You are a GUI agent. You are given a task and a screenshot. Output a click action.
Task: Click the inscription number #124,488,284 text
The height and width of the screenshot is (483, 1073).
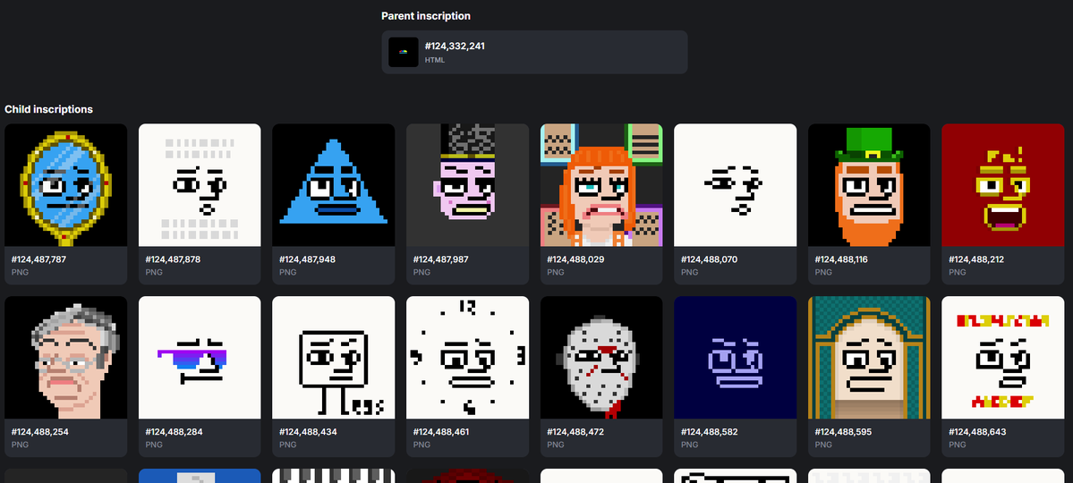pyautogui.click(x=174, y=432)
